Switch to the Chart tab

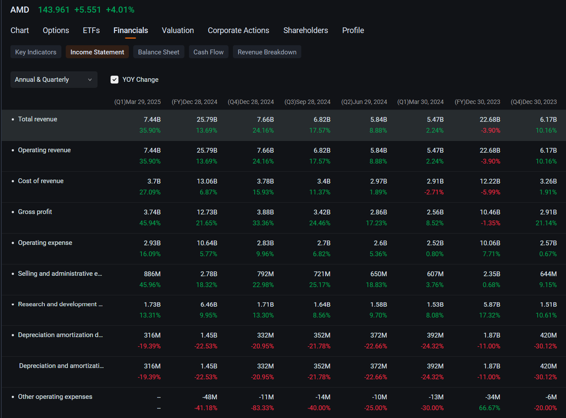(20, 30)
